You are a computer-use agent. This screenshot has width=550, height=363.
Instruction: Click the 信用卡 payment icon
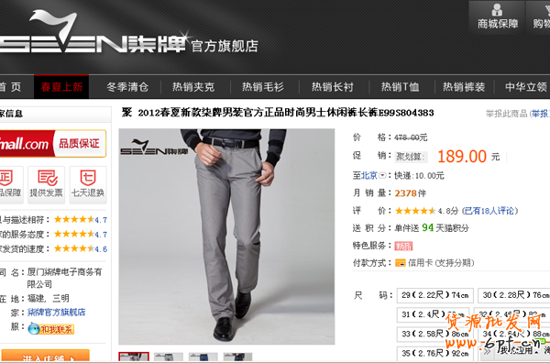click(x=401, y=263)
